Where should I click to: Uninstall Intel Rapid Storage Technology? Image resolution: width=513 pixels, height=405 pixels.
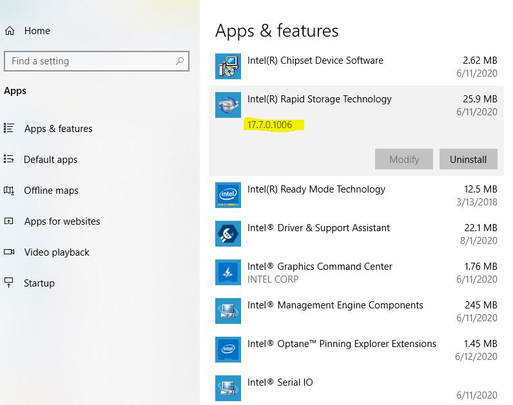click(468, 159)
